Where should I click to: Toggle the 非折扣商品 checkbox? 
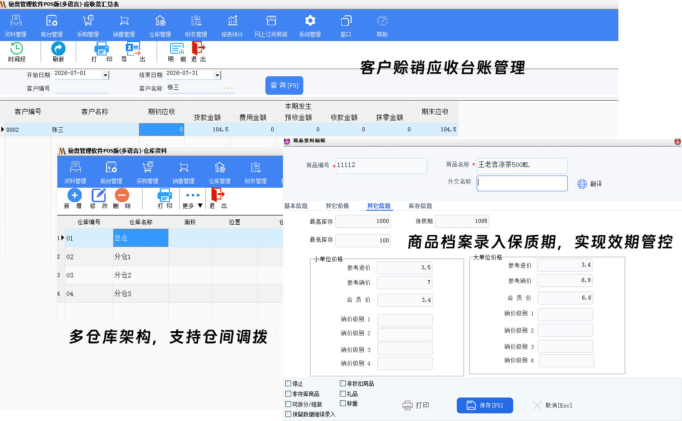[x=343, y=383]
